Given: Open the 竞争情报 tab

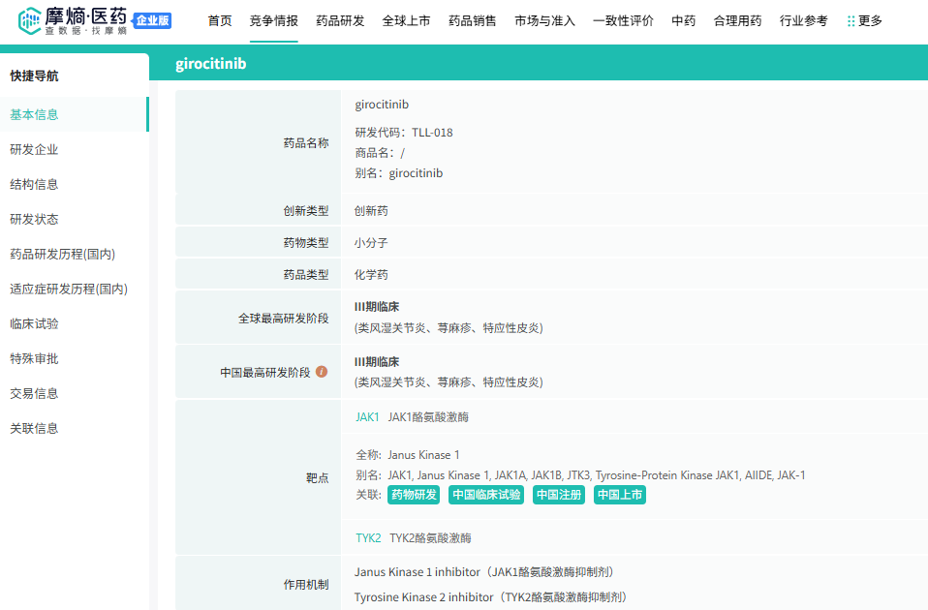Looking at the screenshot, I should [273, 21].
